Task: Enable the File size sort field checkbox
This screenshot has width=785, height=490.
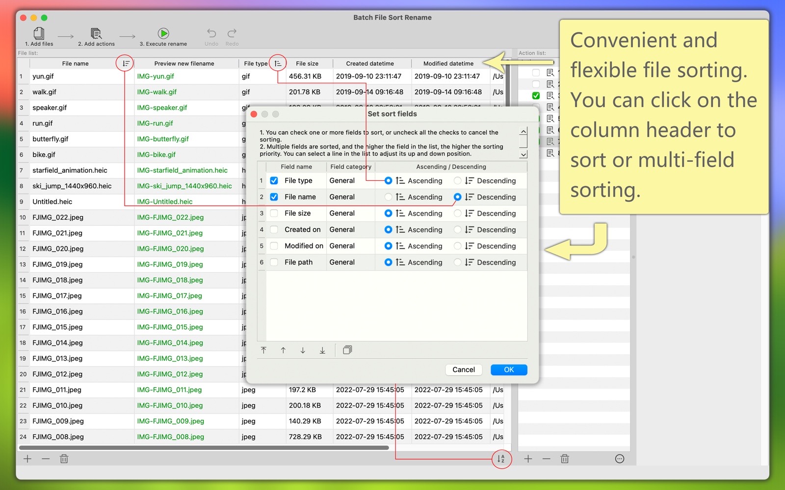Action: coord(274,214)
